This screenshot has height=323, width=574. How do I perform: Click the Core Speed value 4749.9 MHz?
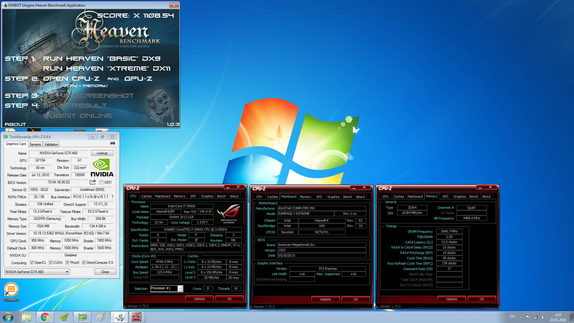[x=164, y=262]
